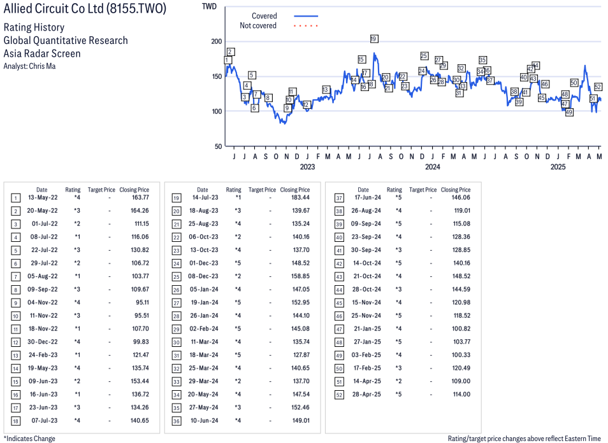Viewport: 608px width, 443px height.
Task: Click chart marker 8 on the graph
Action: (x=268, y=98)
